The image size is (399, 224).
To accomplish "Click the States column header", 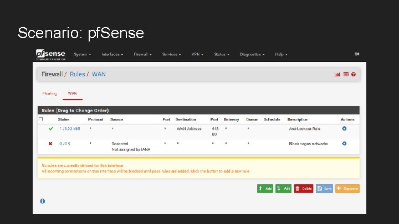I will [x=64, y=119].
